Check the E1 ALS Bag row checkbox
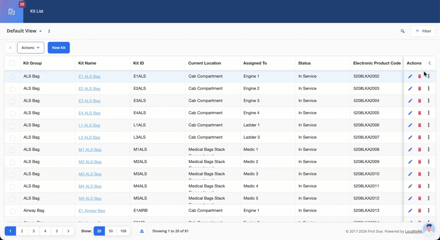 [x=12, y=77]
